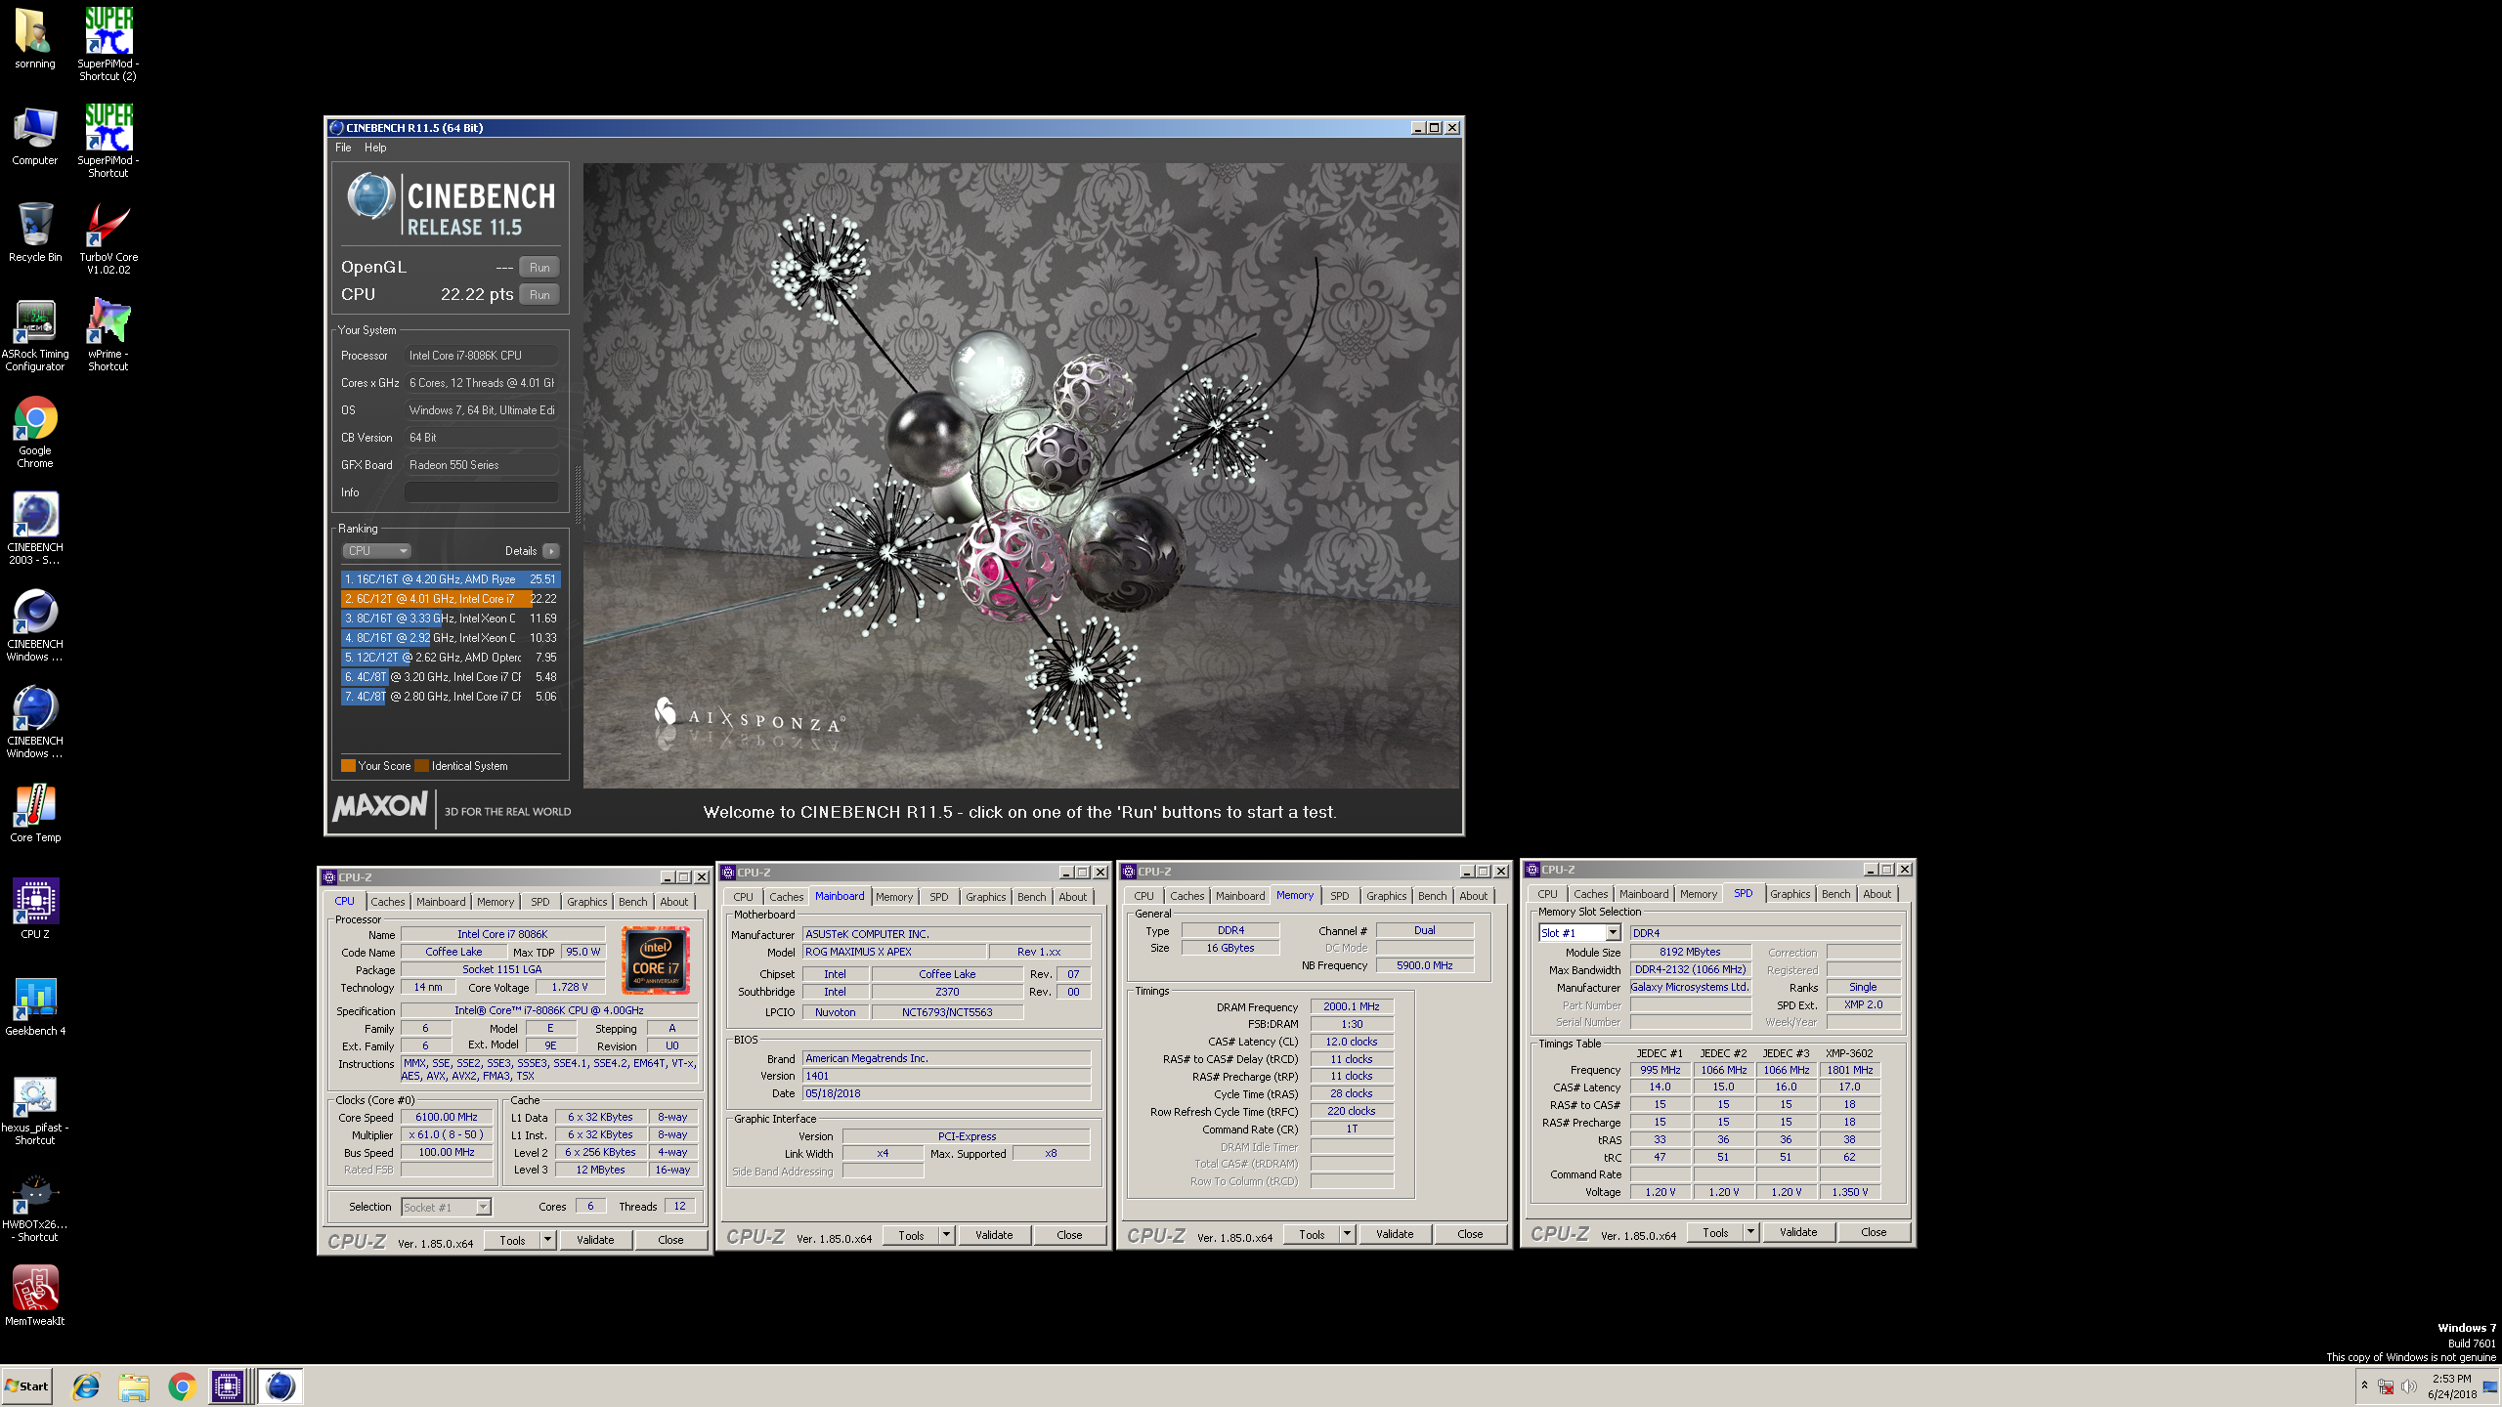Run the OpenGL benchmark
This screenshot has width=2502, height=1407.
tap(539, 268)
